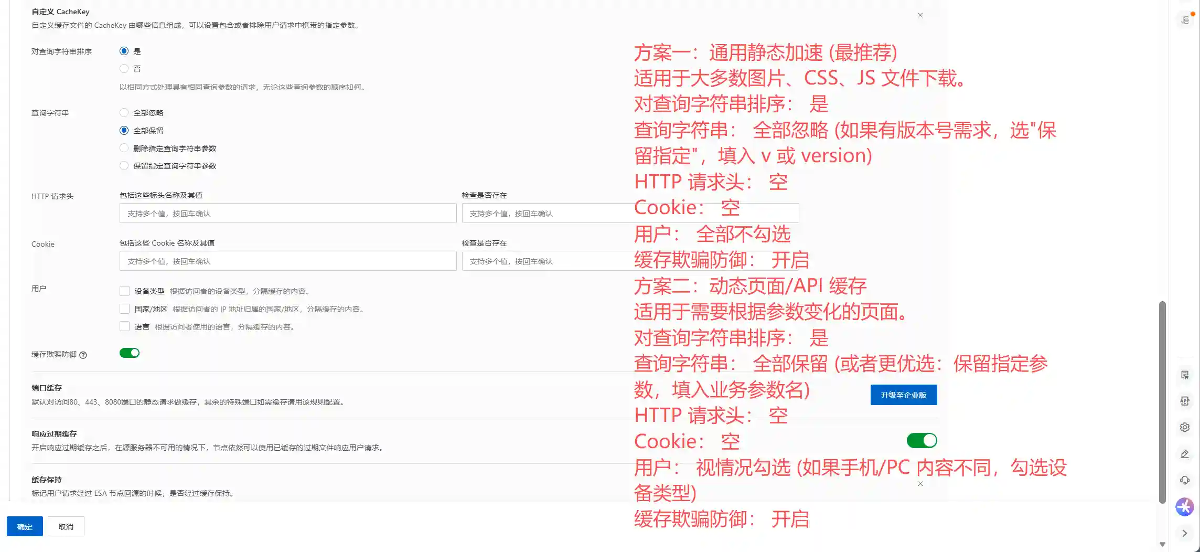Image resolution: width=1200 pixels, height=552 pixels.
Task: Click the edit pencil feedback icon
Action: pos(1185,454)
